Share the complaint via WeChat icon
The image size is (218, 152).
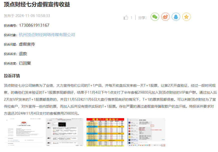[x=155, y=17]
